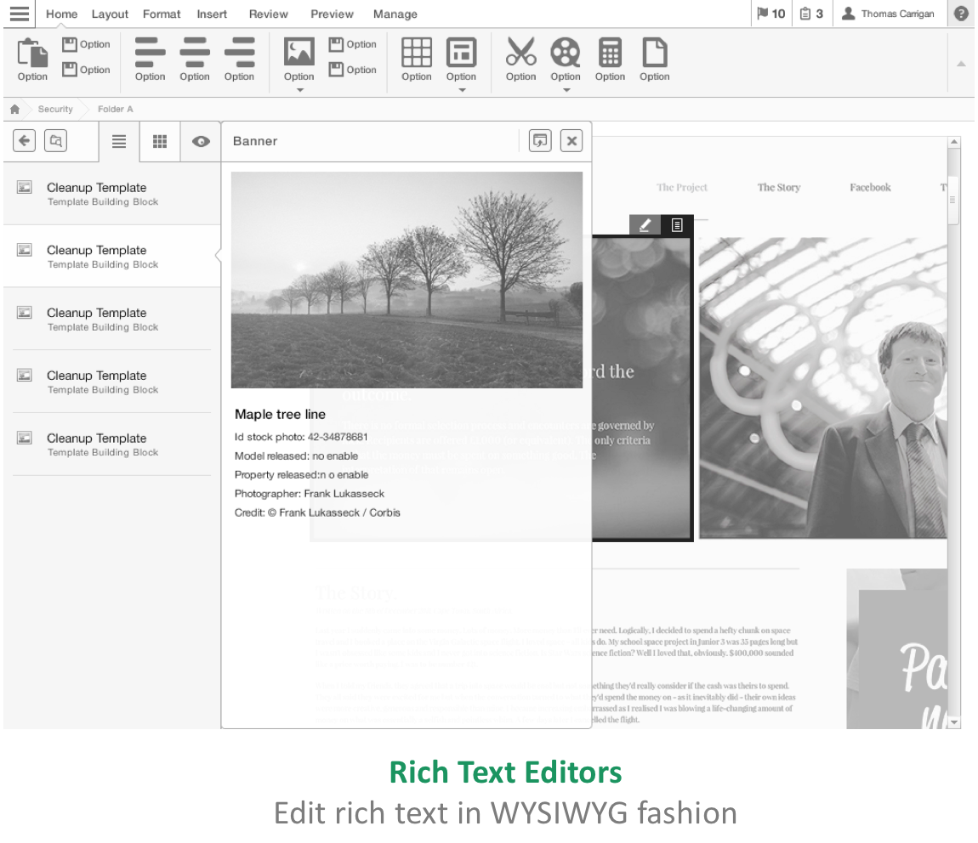Click the Maple tree line photo
Image resolution: width=978 pixels, height=843 pixels.
click(407, 280)
